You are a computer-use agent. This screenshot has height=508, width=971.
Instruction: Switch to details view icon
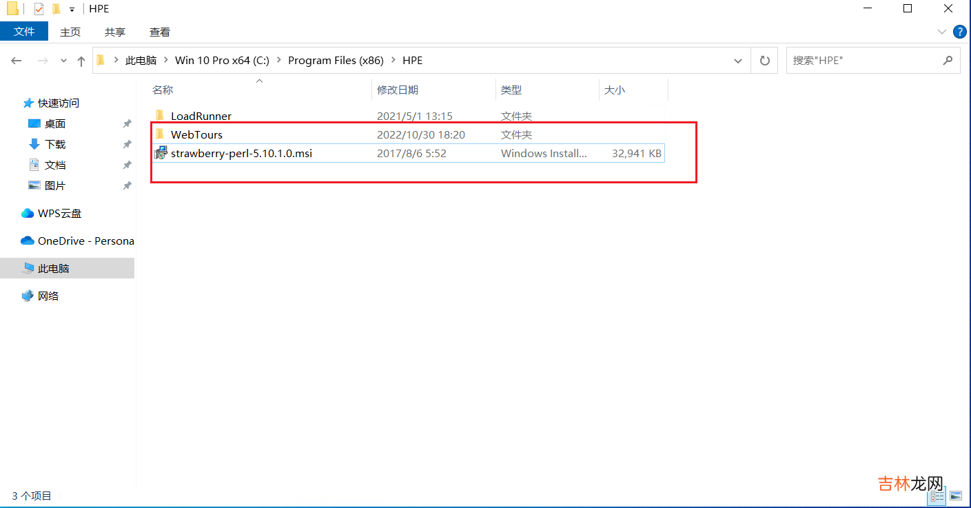click(937, 496)
